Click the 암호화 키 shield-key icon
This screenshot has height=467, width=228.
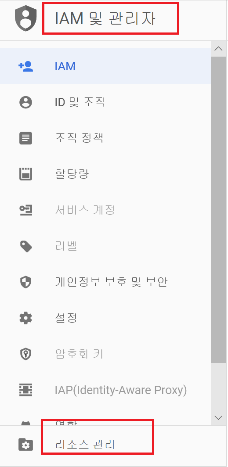point(25,354)
